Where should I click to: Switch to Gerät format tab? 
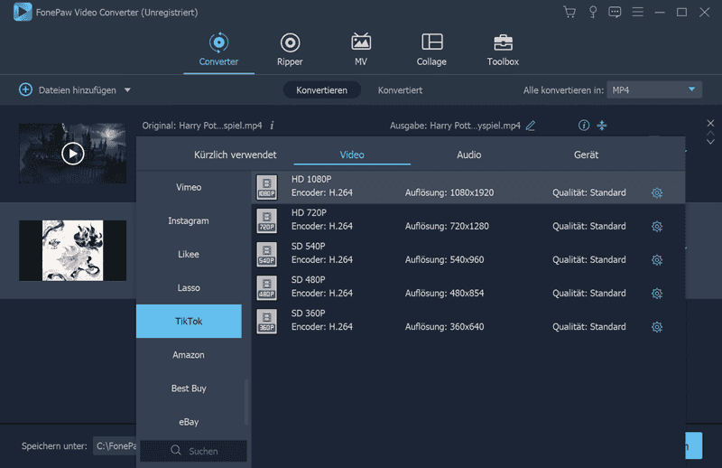click(x=586, y=154)
